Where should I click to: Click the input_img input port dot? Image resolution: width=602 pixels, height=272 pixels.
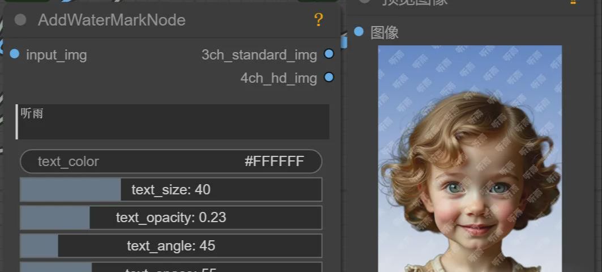(x=15, y=54)
